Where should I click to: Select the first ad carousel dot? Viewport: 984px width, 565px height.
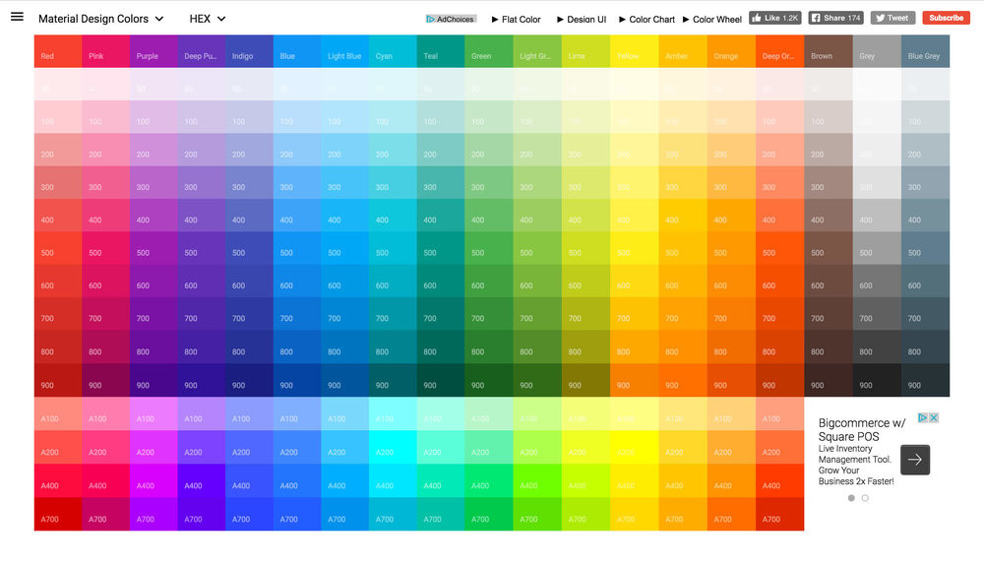851,498
